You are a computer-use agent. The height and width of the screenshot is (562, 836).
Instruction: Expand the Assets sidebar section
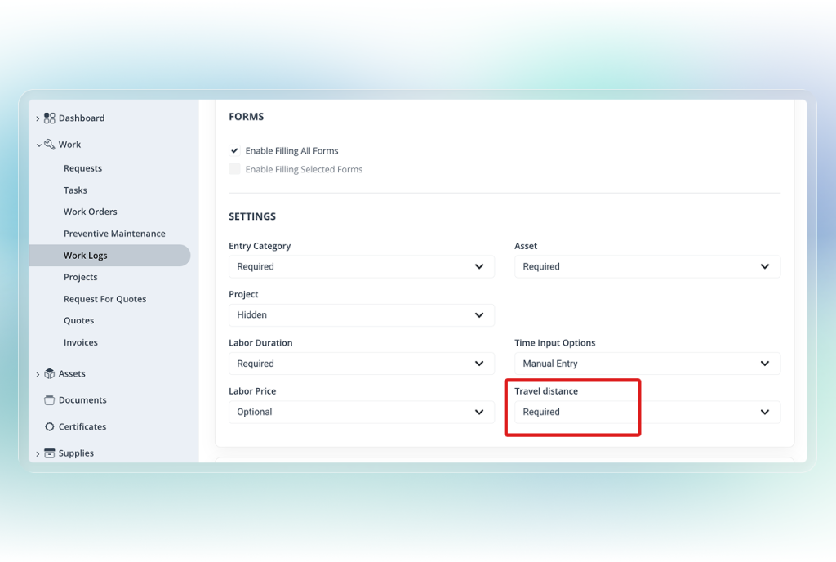[38, 374]
